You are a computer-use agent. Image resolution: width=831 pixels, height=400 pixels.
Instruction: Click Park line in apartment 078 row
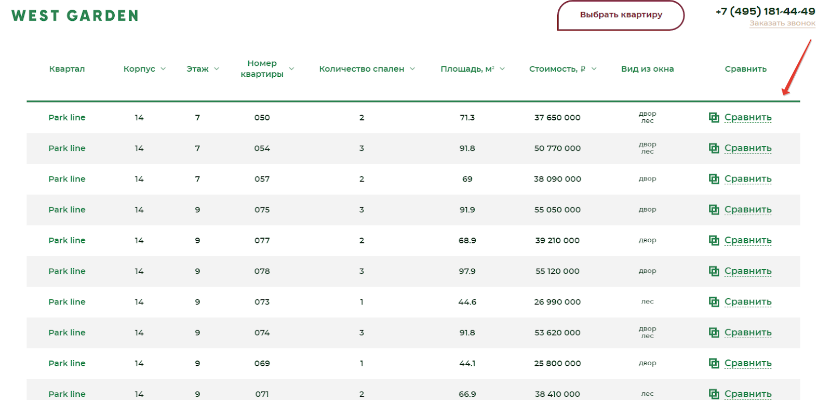[x=67, y=271]
